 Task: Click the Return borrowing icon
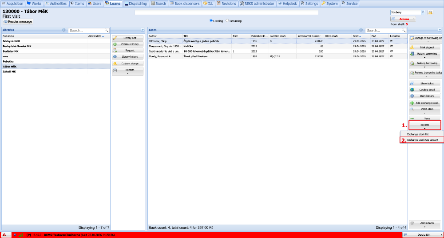point(412,54)
